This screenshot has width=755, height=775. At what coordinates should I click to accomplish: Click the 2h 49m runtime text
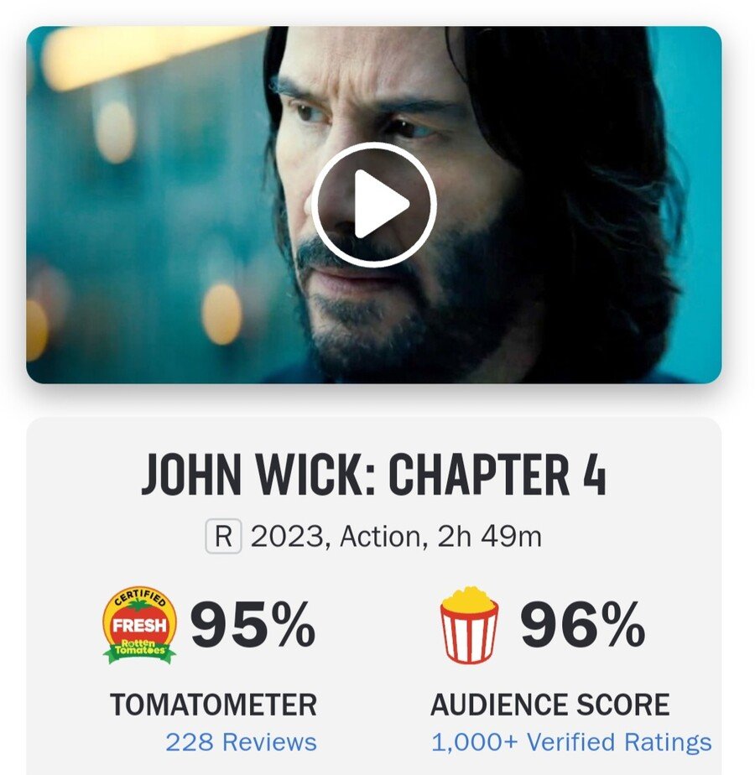pyautogui.click(x=489, y=536)
